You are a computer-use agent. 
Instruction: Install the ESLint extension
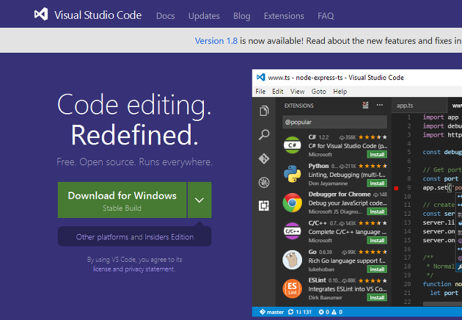[377, 297]
